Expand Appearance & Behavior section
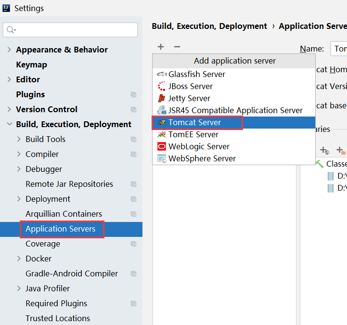Screen dimensions: 347x325 click(x=9, y=50)
